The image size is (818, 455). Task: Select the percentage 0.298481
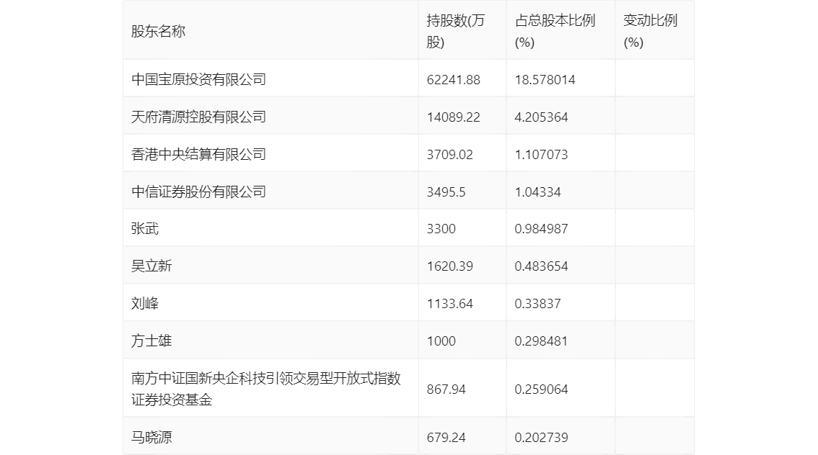point(541,341)
